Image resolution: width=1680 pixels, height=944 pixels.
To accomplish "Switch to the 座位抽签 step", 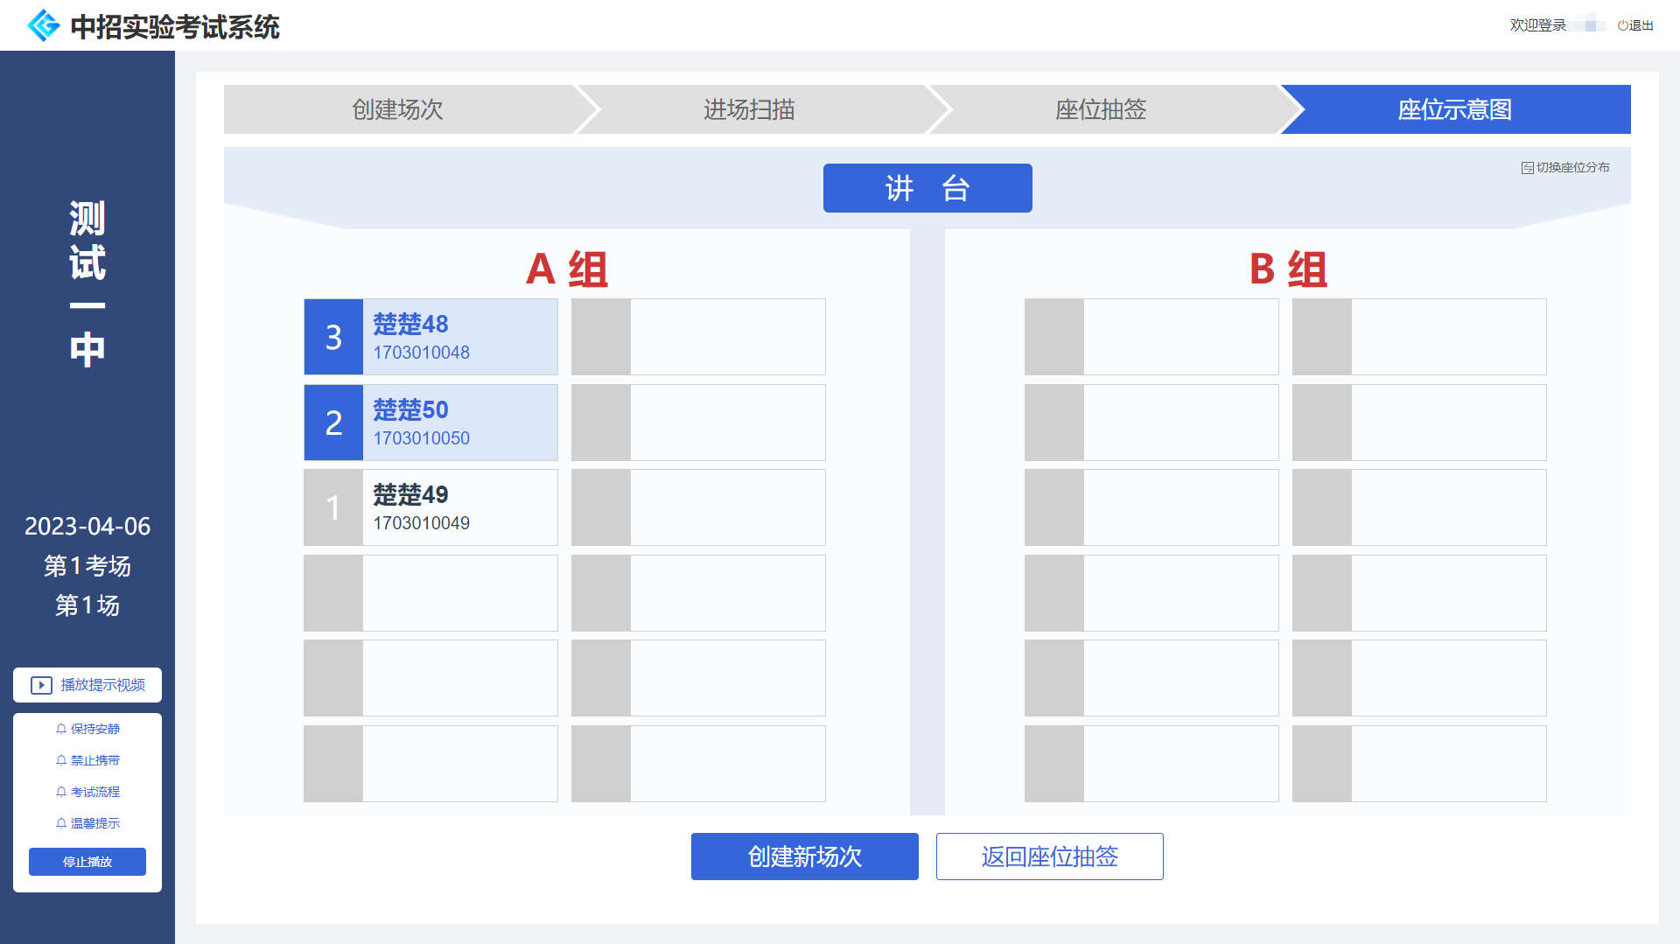I will 1102,109.
